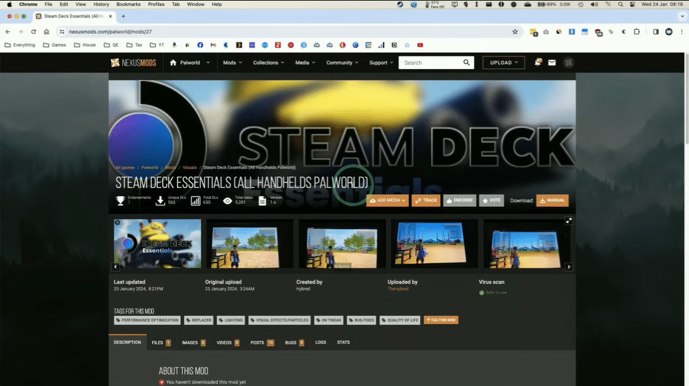Click the Chrome home icon
This screenshot has height=386, width=689.
tap(46, 31)
